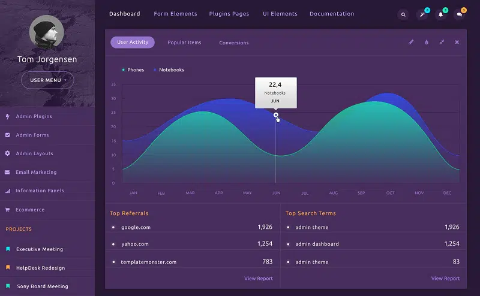The image size is (480, 296).
Task: Click Tom Jorgensen's profile avatar
Action: pos(47,32)
